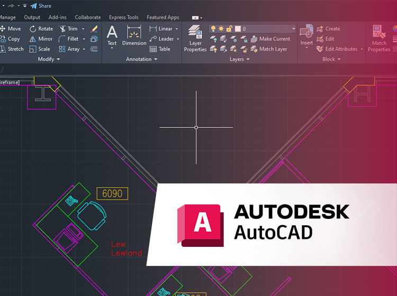
Task: Insert a Table annotation
Action: (160, 49)
